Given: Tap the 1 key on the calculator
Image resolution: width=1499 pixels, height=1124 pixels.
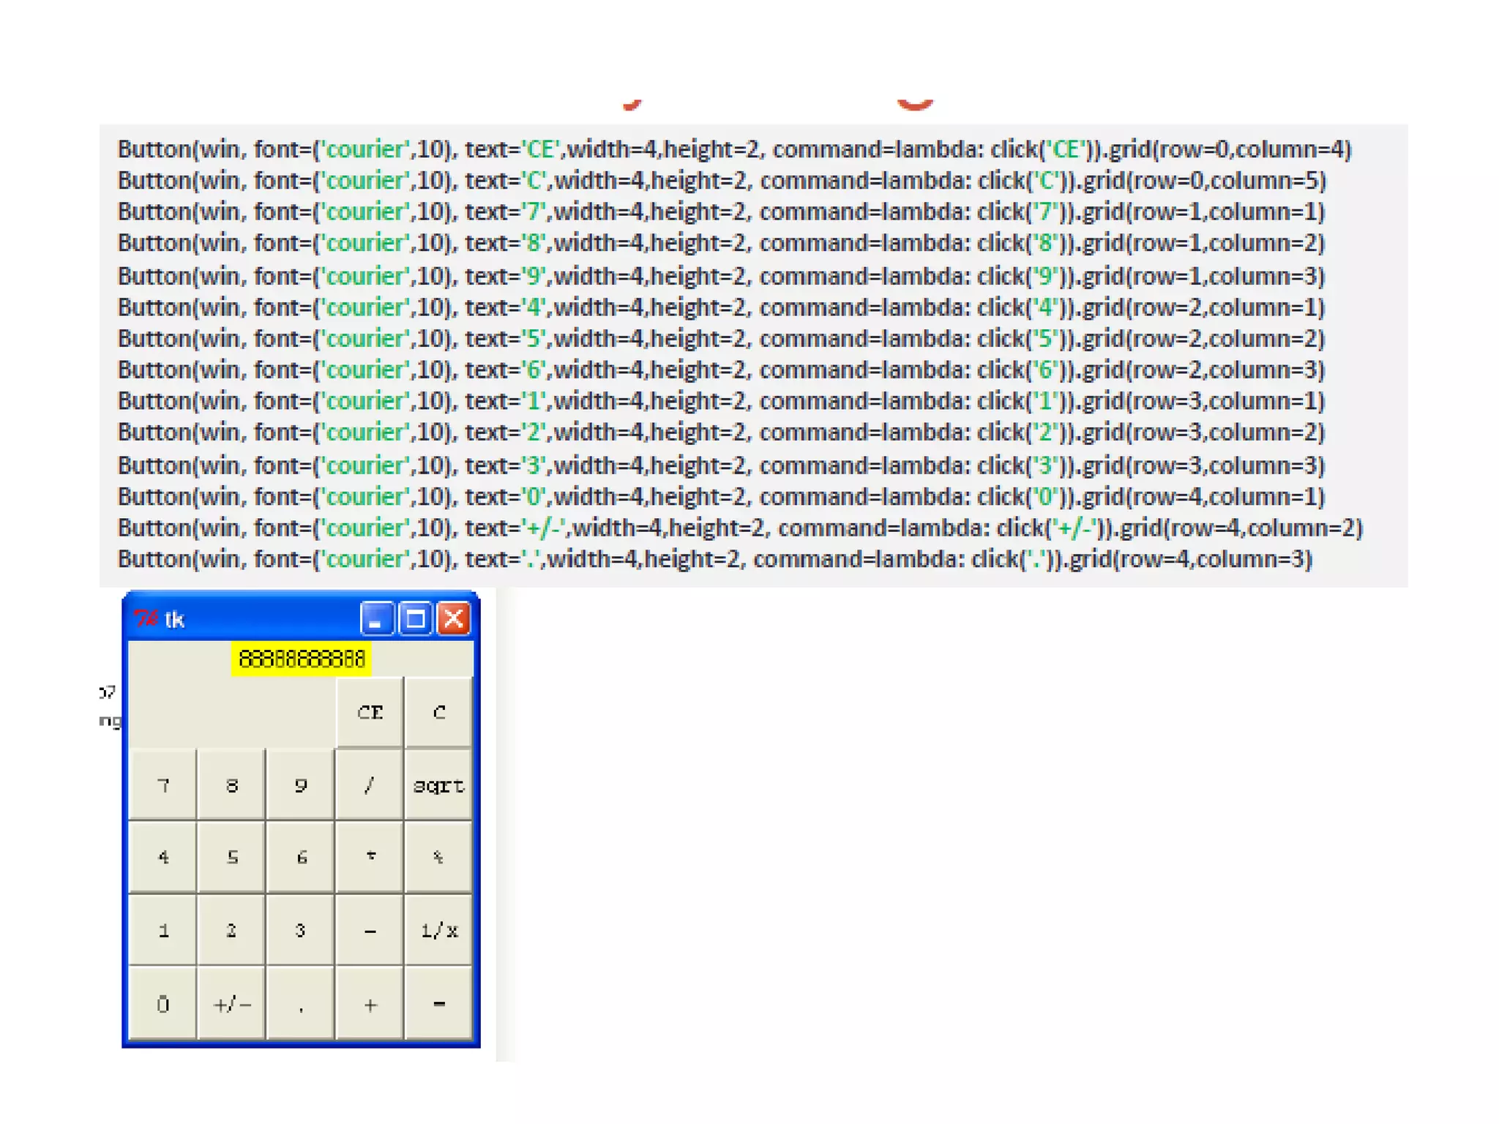Looking at the screenshot, I should 162,930.
